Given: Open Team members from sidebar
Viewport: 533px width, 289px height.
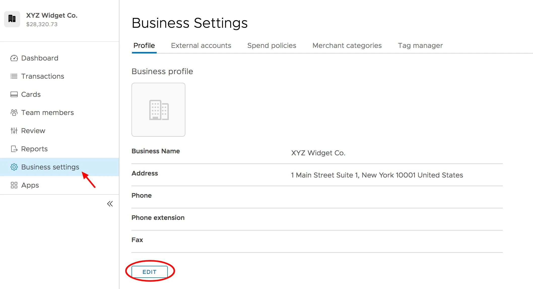Looking at the screenshot, I should pyautogui.click(x=47, y=112).
